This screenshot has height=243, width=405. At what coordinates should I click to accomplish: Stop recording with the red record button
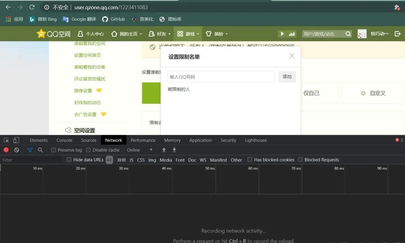6,150
